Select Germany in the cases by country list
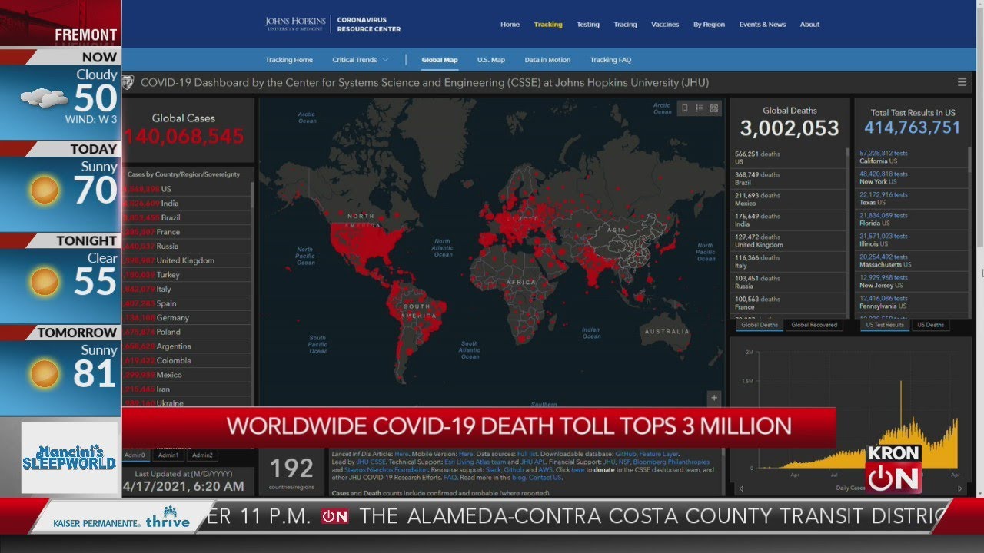This screenshot has height=553, width=984. point(187,318)
